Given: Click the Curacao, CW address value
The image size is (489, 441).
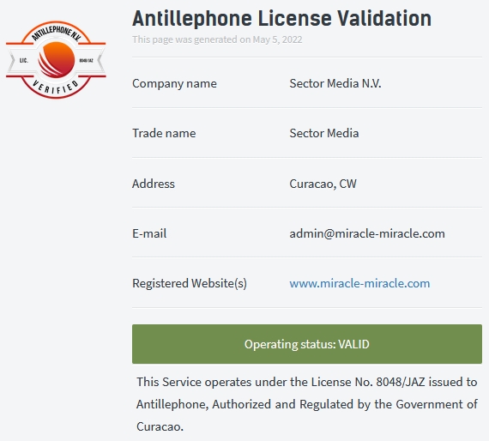Looking at the screenshot, I should pyautogui.click(x=323, y=184).
